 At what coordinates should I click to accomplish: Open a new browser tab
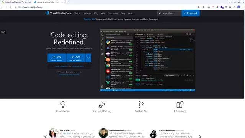[x=67, y=2]
